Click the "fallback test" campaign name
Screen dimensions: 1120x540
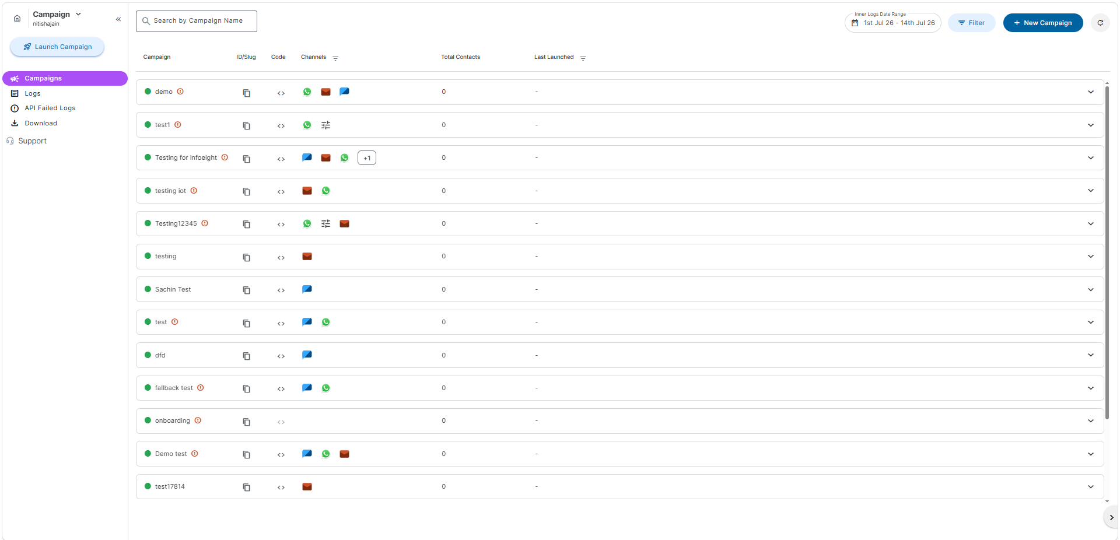coord(174,388)
